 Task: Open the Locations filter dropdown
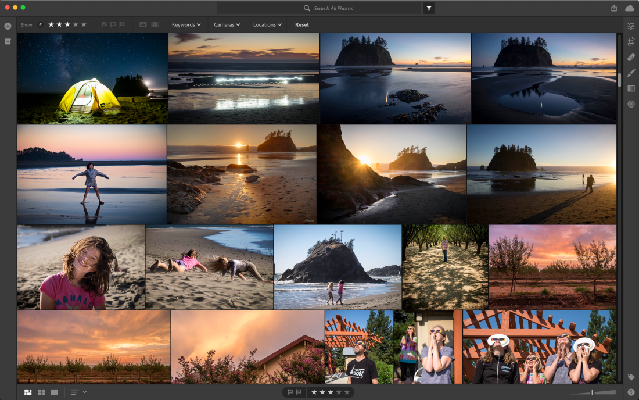(267, 25)
